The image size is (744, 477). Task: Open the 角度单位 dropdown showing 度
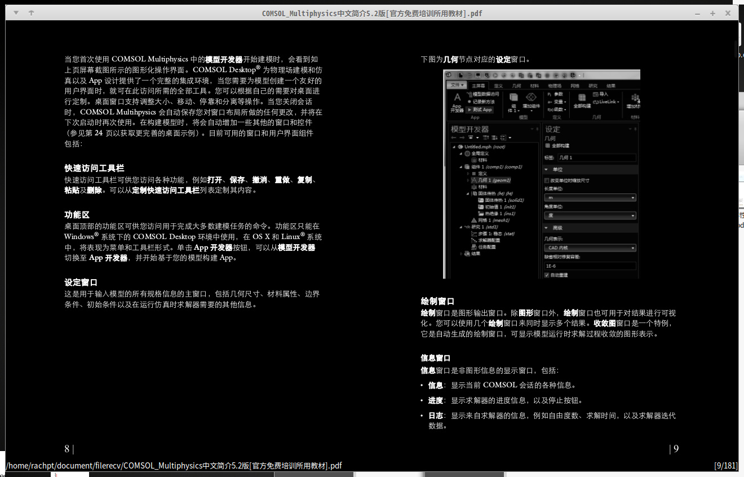pos(590,215)
